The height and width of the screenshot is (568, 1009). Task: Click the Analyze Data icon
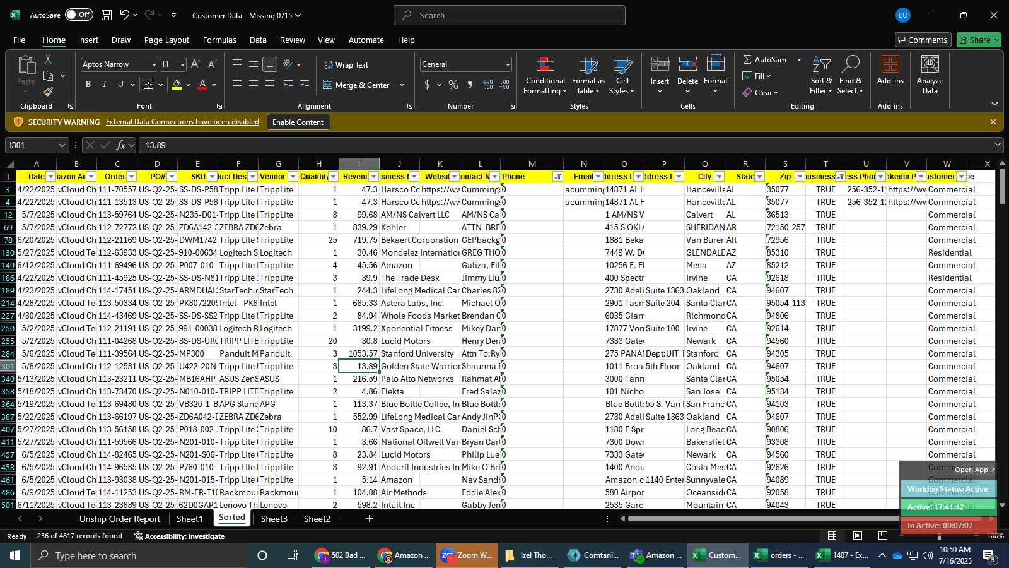[930, 65]
